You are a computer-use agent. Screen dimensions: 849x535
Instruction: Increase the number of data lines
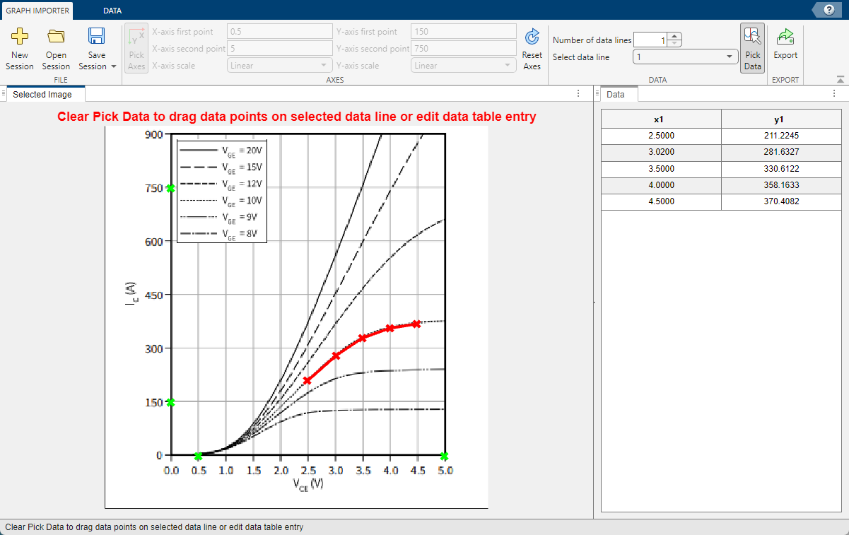(x=674, y=37)
